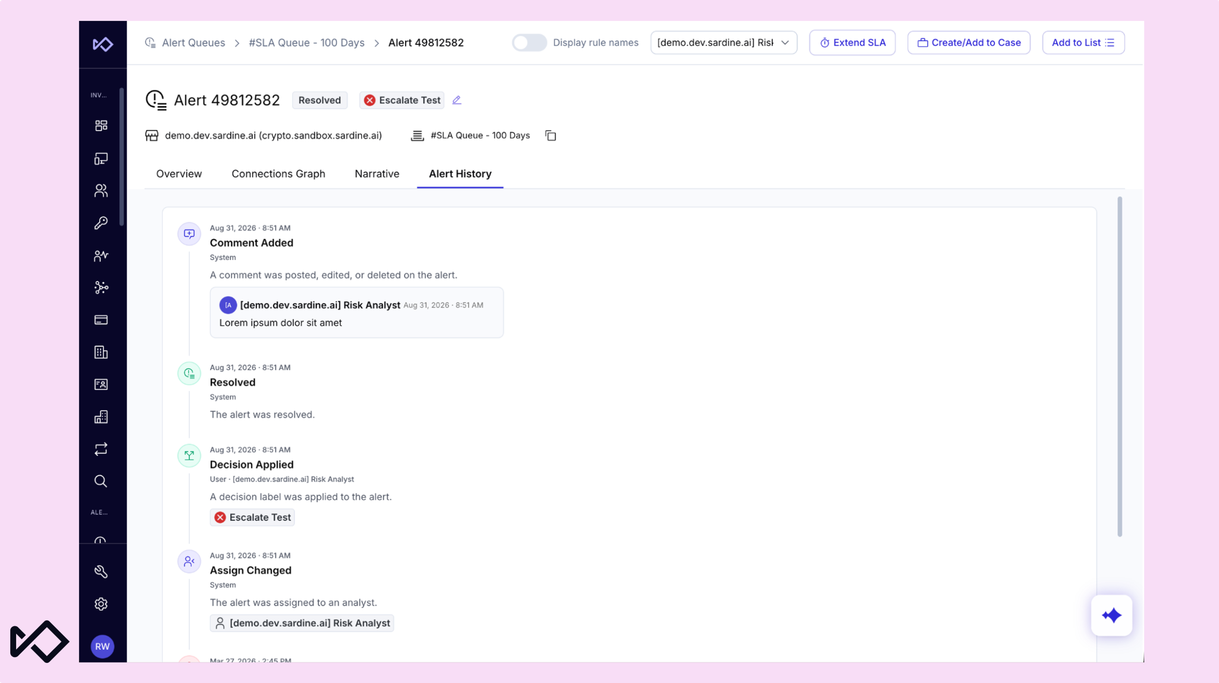Open the wrench tools icon in sidebar
The width and height of the screenshot is (1219, 683).
point(101,571)
